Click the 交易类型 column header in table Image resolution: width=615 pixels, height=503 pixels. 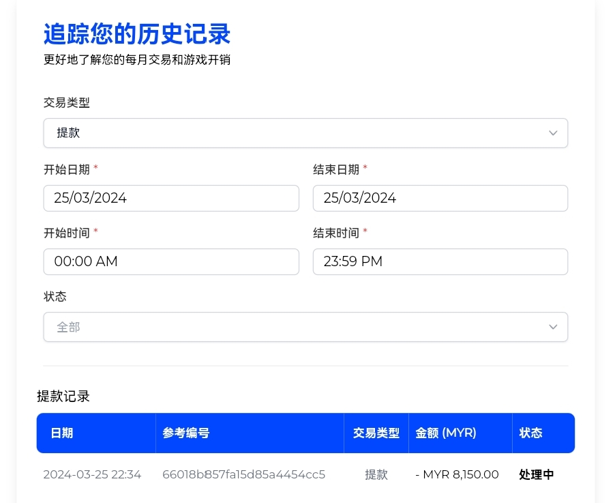pyautogui.click(x=376, y=433)
